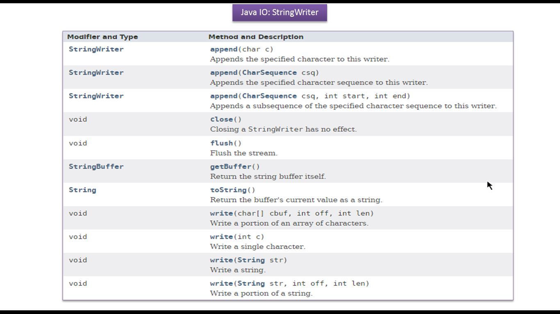The image size is (560, 314).
Task: Open the flush() method link
Action: pos(221,143)
